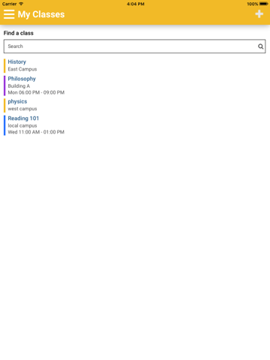Image resolution: width=270 pixels, height=360 pixels.
Task: Open the hamburger menu icon
Action: coord(9,14)
